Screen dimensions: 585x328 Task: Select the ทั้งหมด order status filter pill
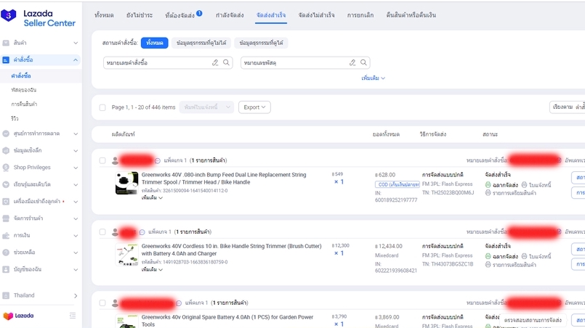pos(155,43)
